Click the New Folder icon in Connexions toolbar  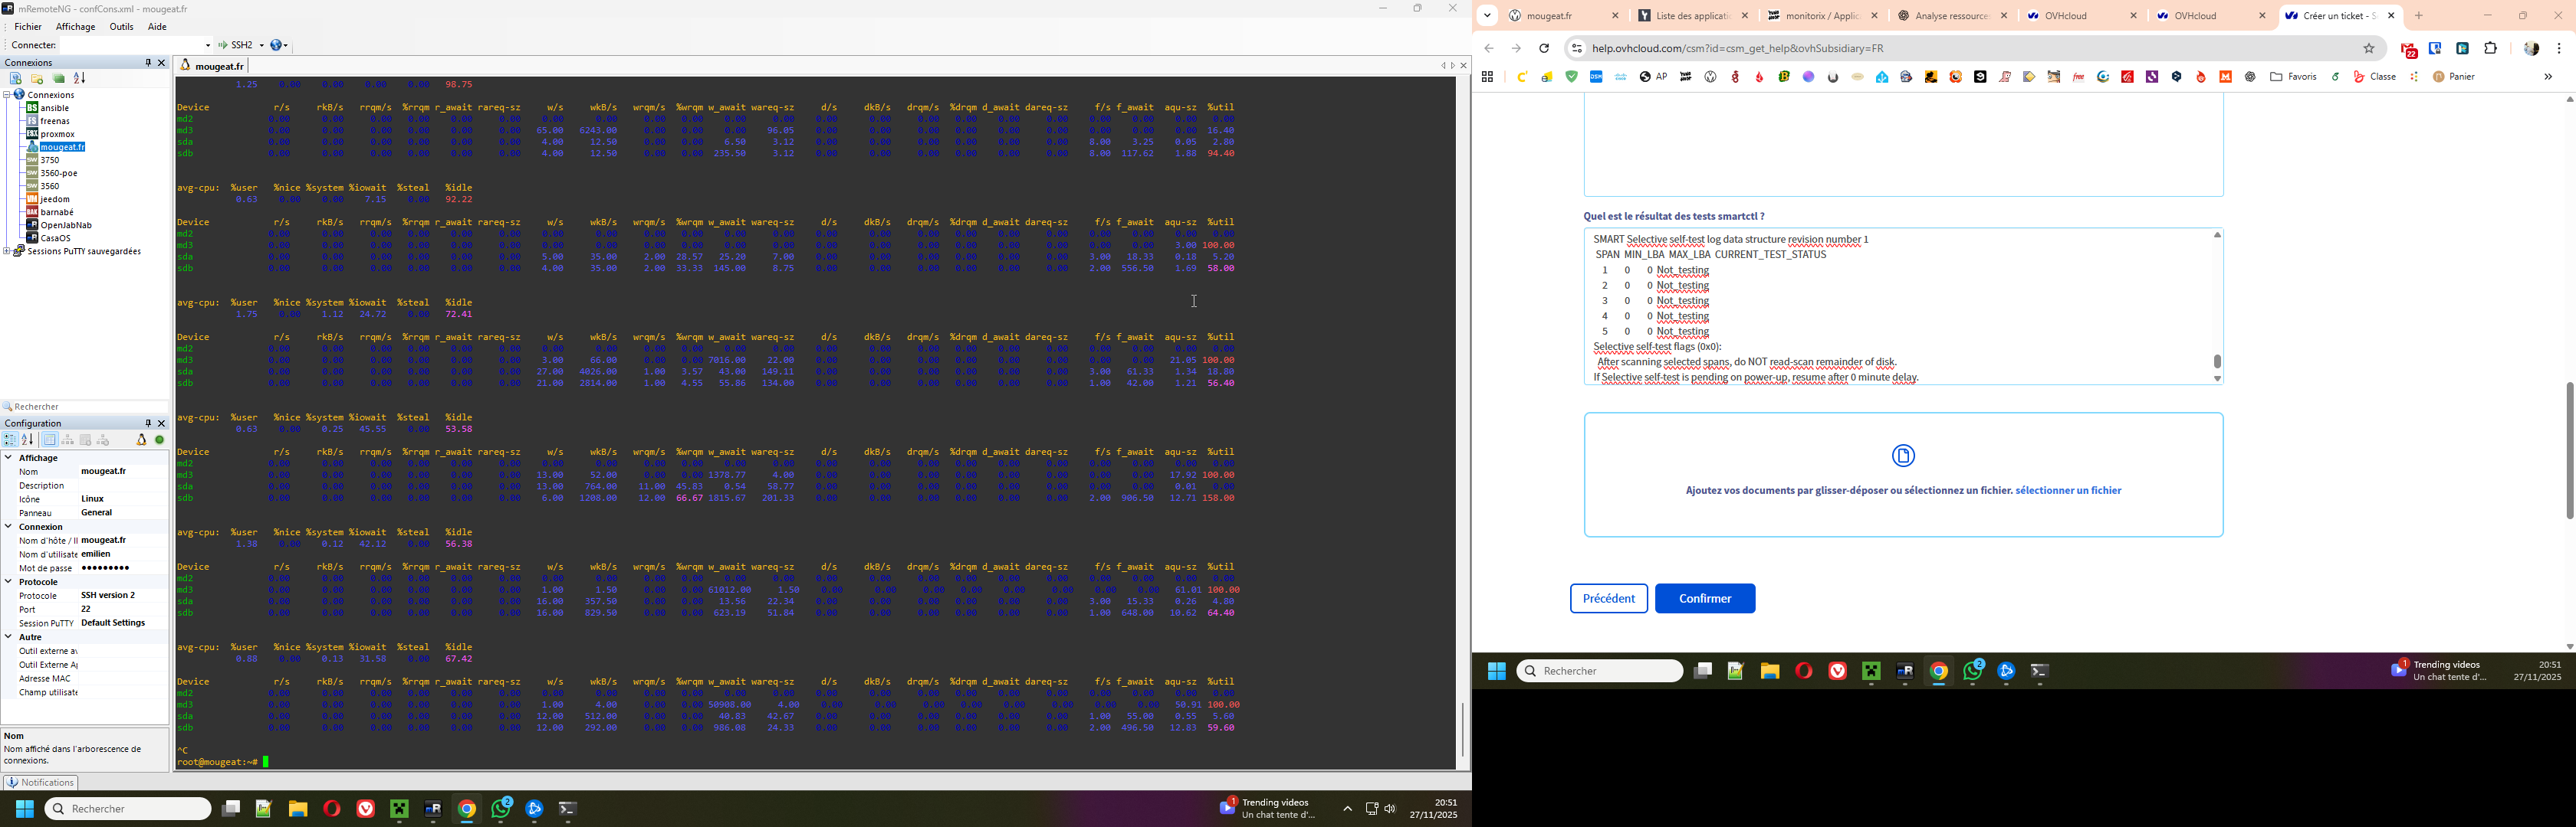point(37,79)
